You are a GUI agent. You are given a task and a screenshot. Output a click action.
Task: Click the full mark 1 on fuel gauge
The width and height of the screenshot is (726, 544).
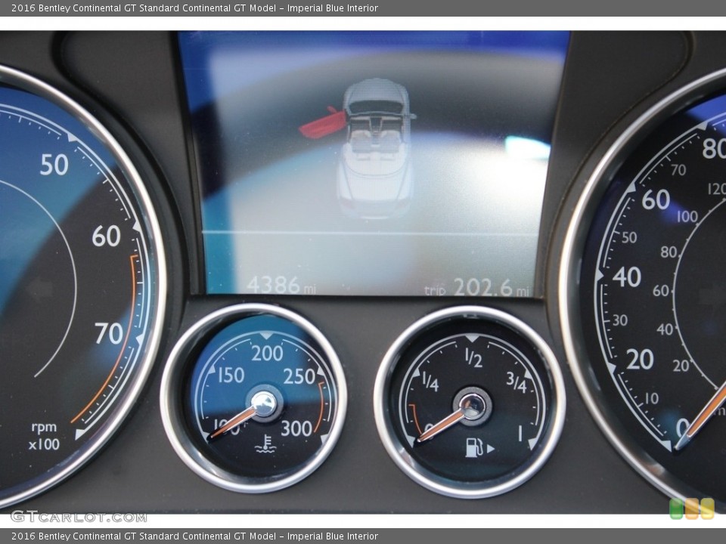[520, 434]
